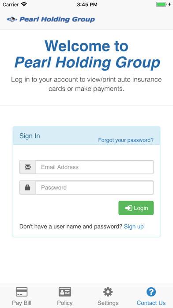173x308 pixels.
Task: Tap the Wi-Fi signal icon in status bar
Action: point(24,4)
